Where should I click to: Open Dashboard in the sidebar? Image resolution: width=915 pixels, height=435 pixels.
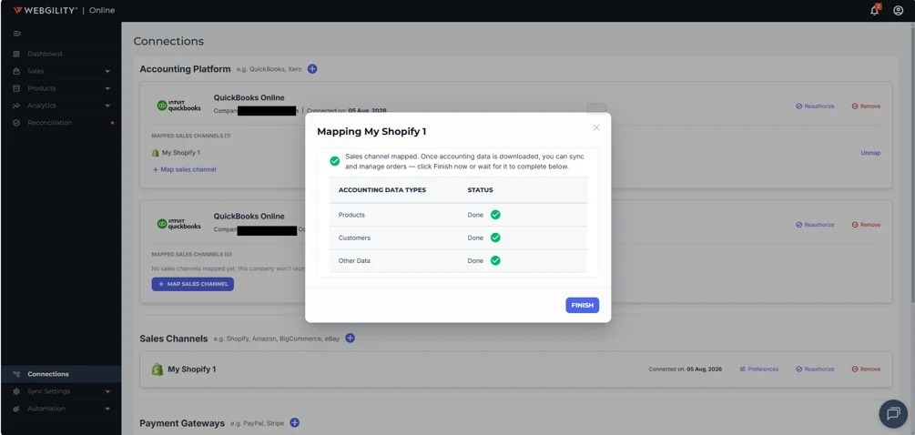(45, 54)
